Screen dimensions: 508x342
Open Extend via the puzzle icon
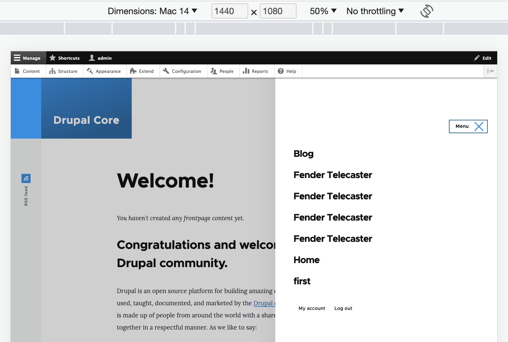pos(133,71)
